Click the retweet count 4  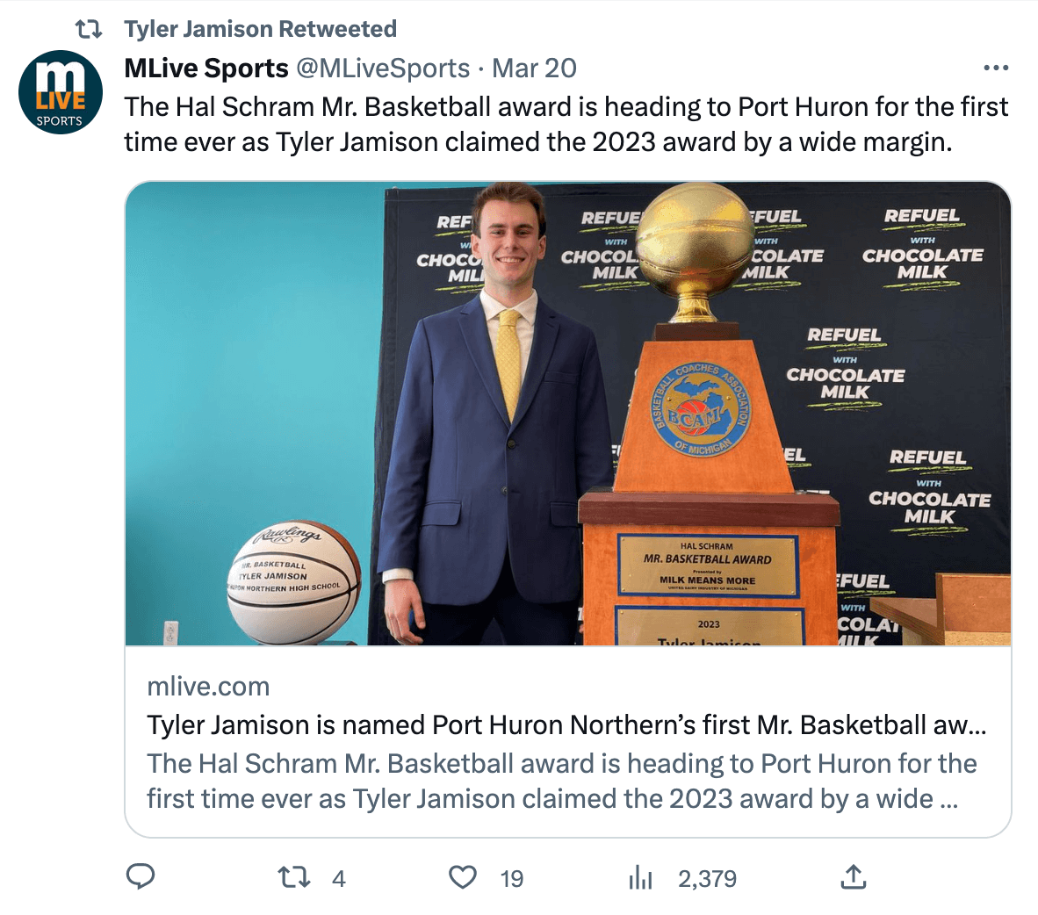click(x=339, y=879)
